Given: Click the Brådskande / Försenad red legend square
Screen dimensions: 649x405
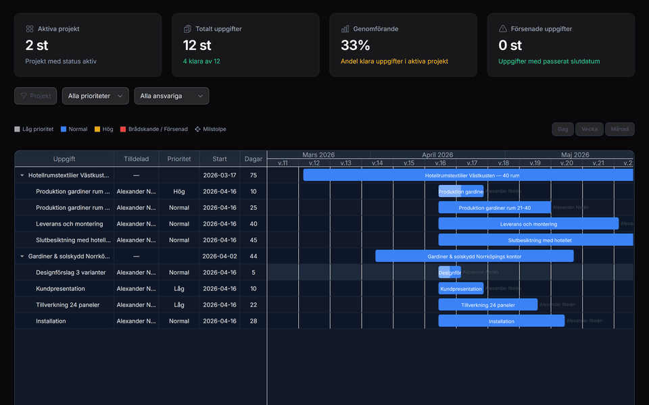Looking at the screenshot, I should pyautogui.click(x=123, y=128).
